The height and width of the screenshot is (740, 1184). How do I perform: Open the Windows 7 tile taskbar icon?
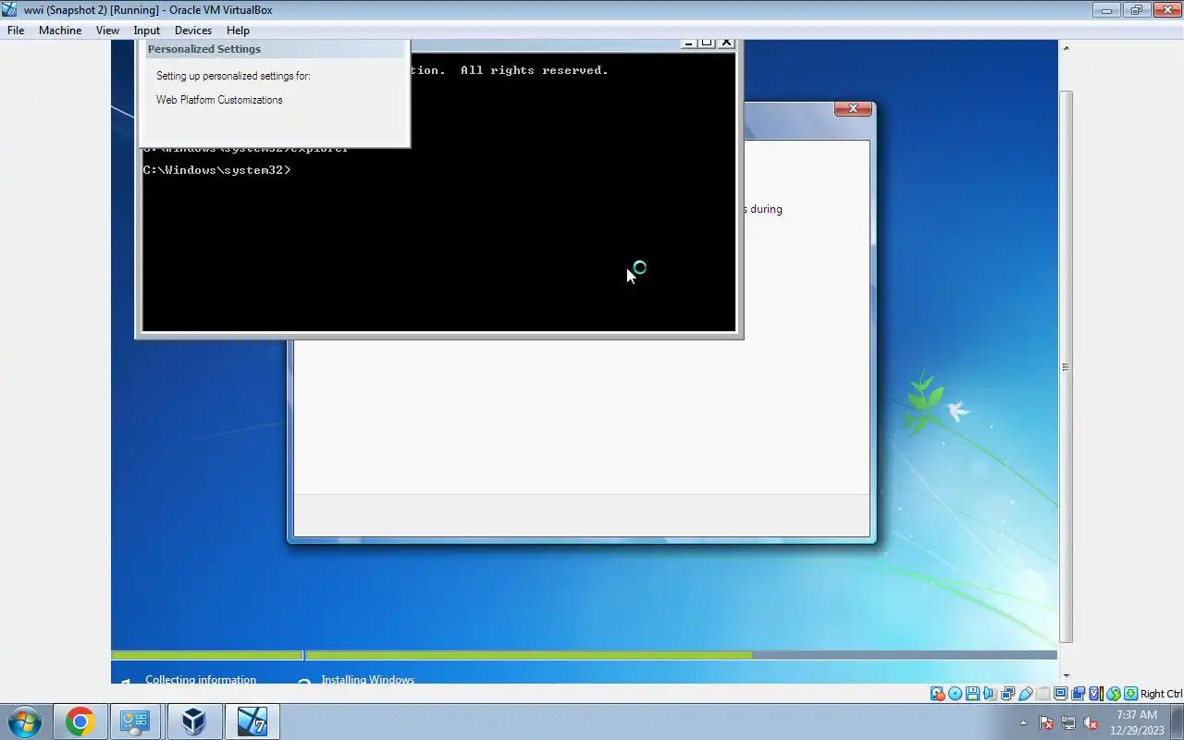[252, 721]
